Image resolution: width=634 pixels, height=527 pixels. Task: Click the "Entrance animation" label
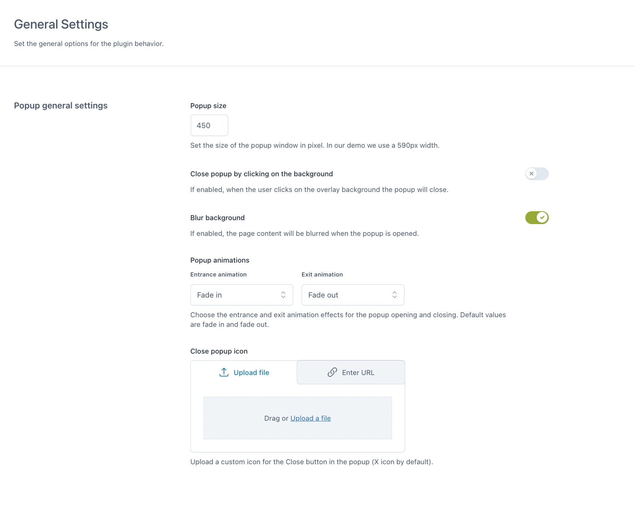point(218,274)
